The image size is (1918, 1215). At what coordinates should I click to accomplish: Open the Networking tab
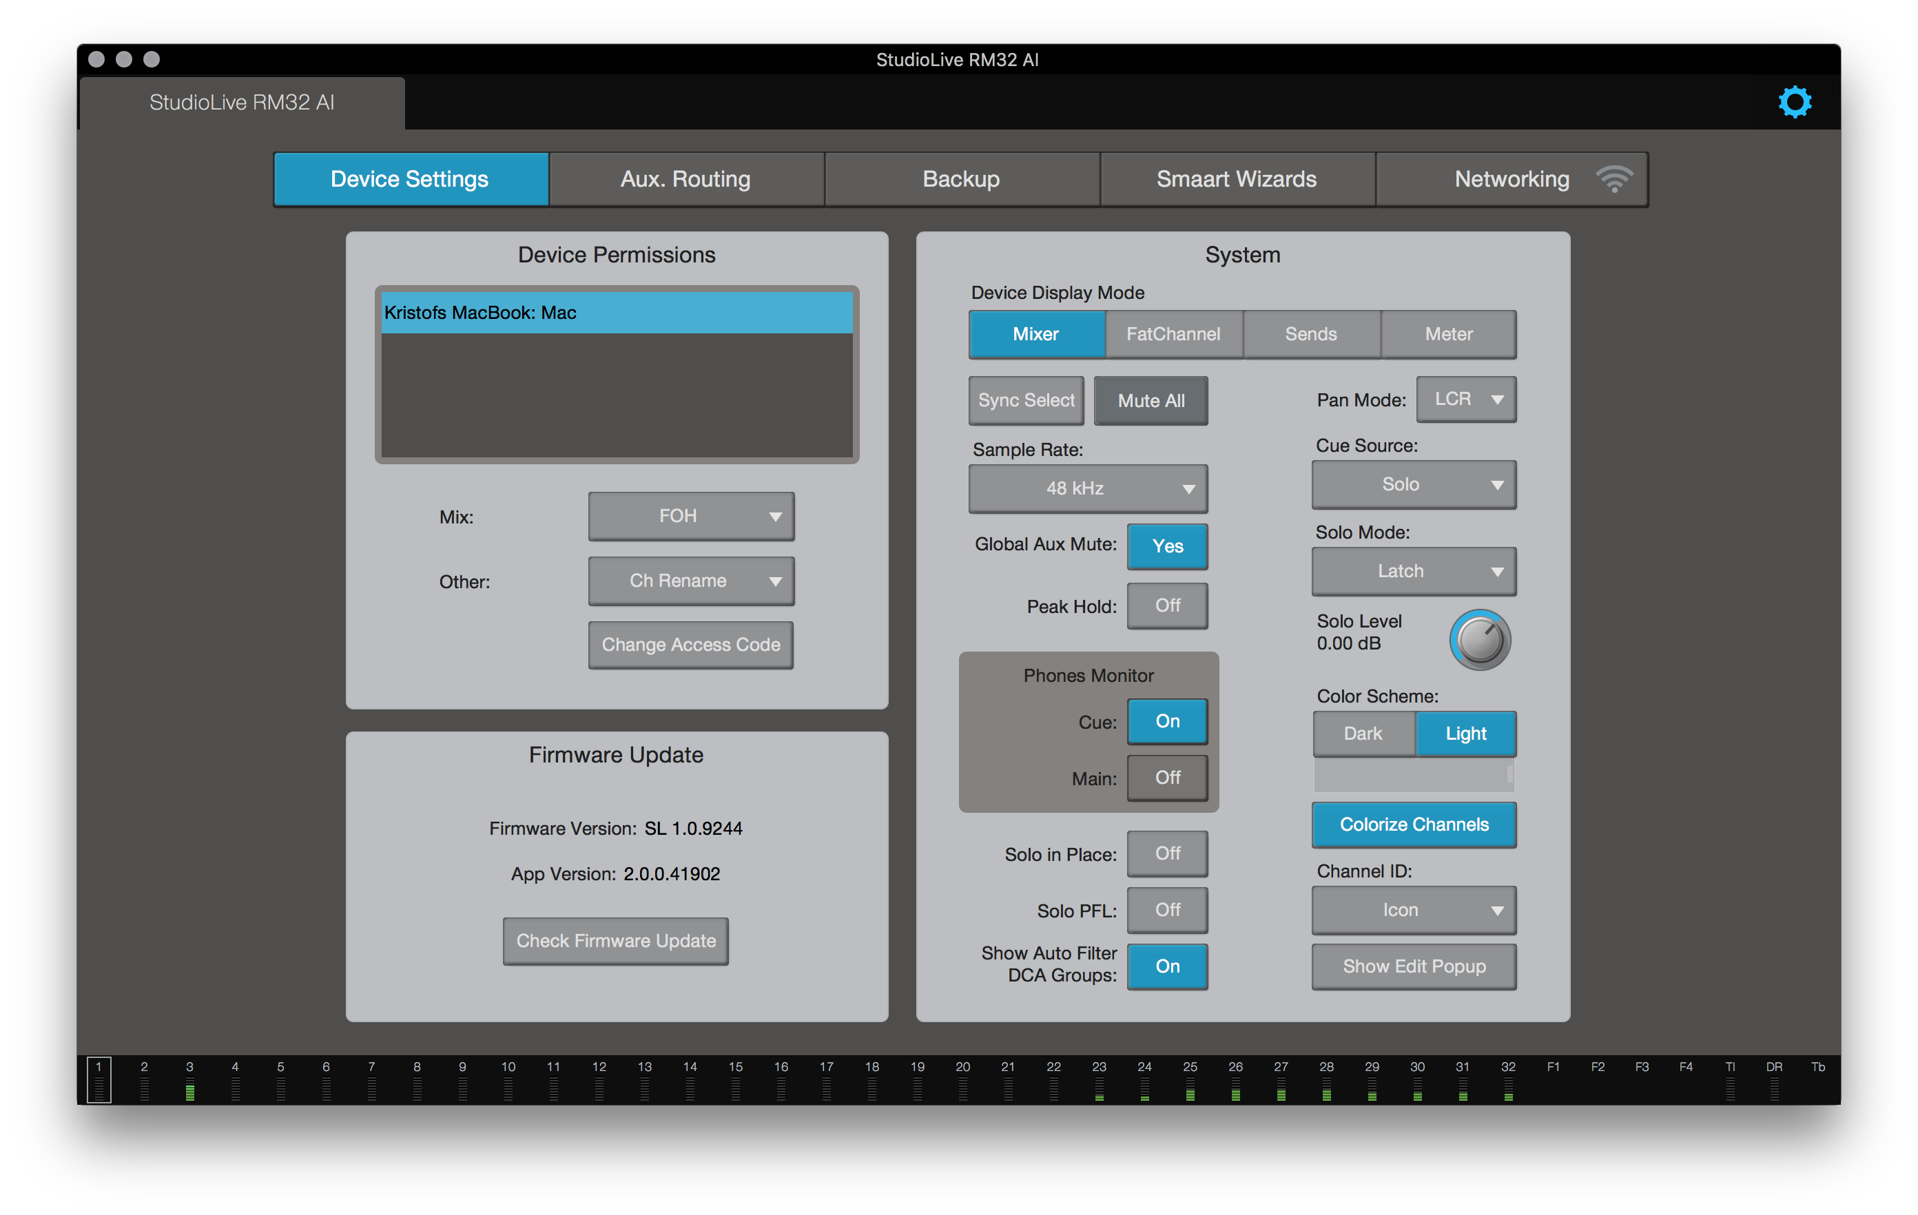click(x=1512, y=179)
